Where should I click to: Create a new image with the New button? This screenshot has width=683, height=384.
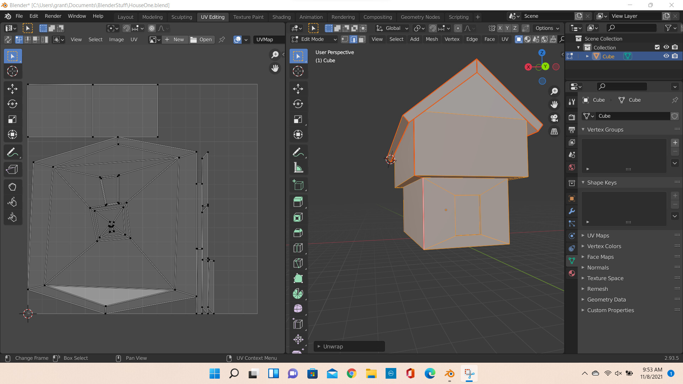(174, 39)
